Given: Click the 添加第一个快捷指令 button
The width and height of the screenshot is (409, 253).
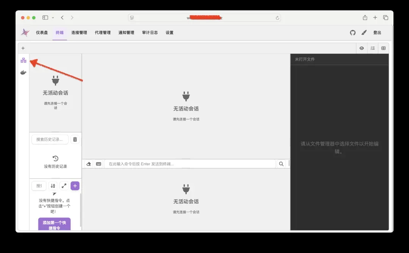Looking at the screenshot, I should pyautogui.click(x=54, y=225).
